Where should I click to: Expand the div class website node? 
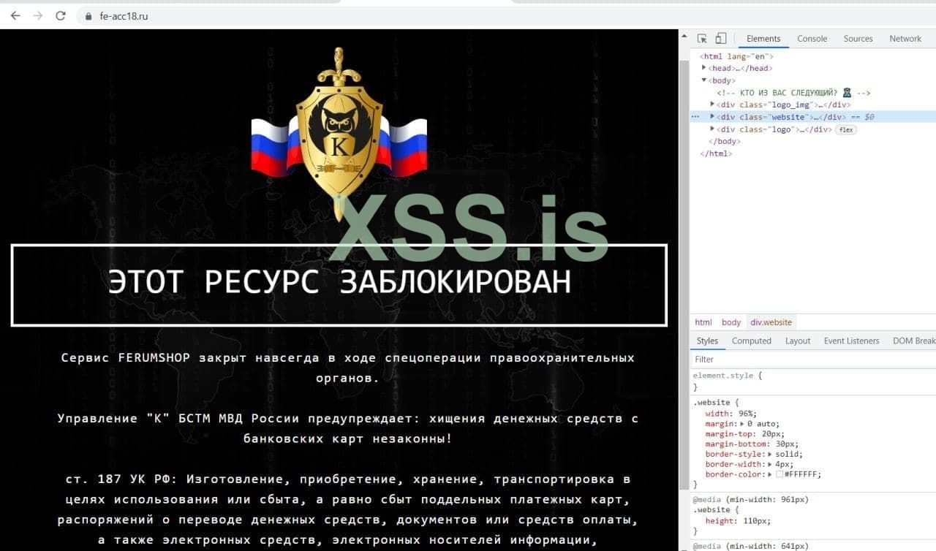(713, 117)
